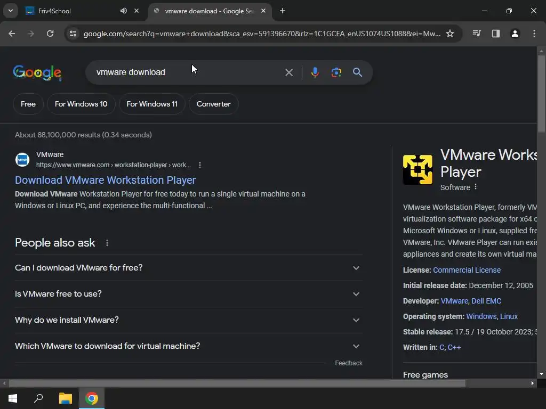Clear the search query with X
The width and height of the screenshot is (546, 409).
pos(288,72)
